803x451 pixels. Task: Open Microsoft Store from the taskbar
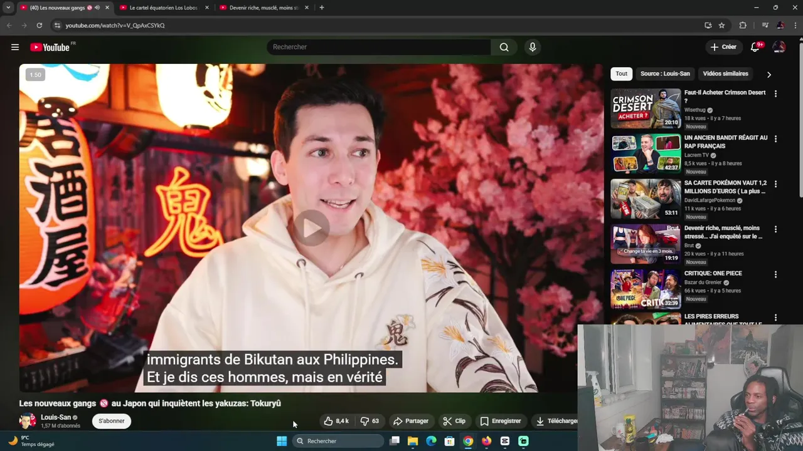[449, 441]
